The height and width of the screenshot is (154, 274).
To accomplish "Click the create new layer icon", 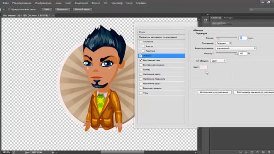I will coord(269,152).
